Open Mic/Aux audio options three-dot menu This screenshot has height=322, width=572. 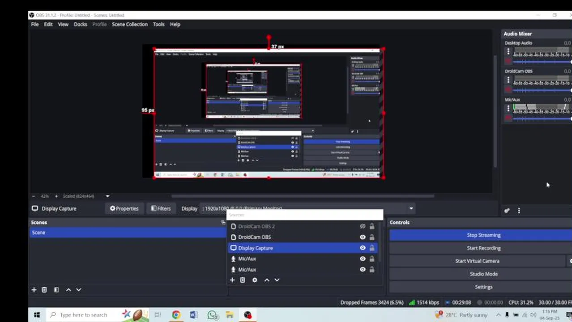pos(508,109)
